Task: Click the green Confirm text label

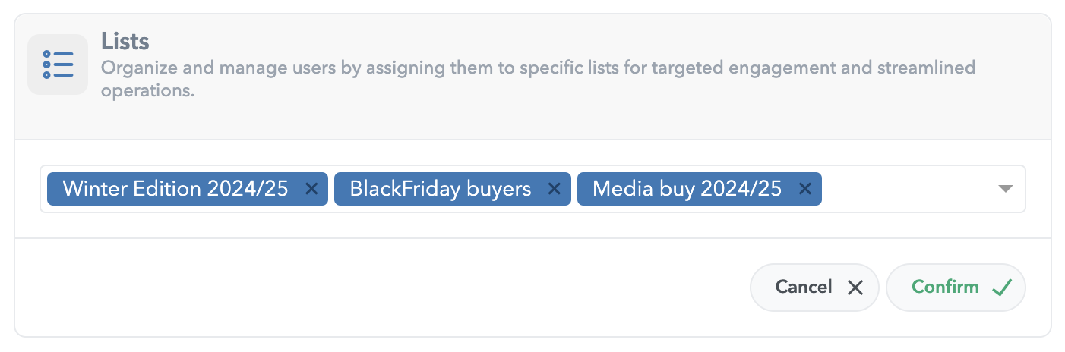Action: [x=945, y=287]
